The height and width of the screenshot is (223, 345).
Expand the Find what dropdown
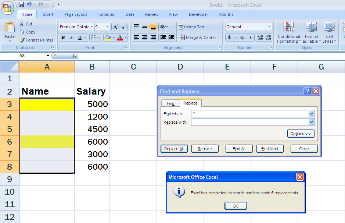click(x=311, y=114)
